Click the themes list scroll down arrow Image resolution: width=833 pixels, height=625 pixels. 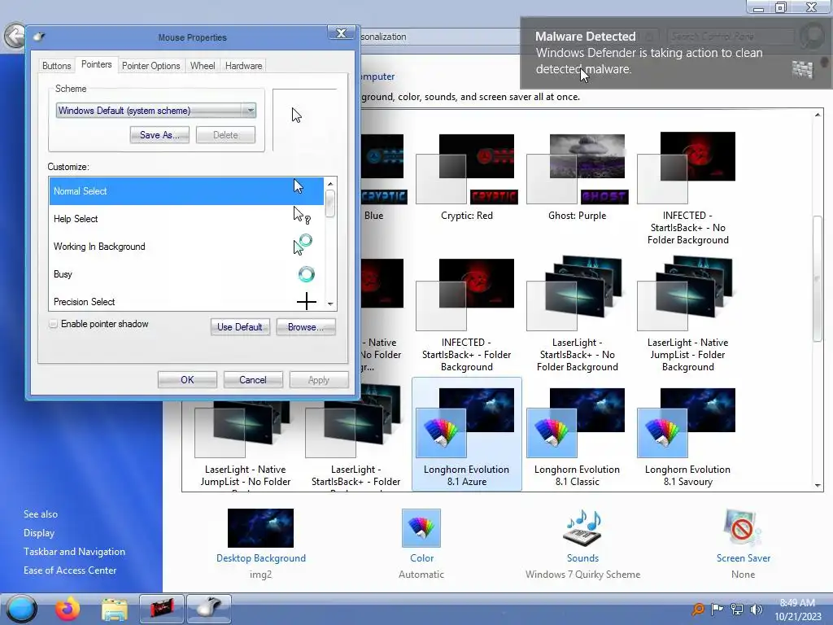(x=818, y=485)
